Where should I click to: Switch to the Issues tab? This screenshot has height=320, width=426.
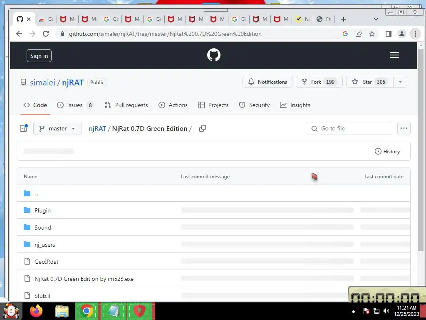pyautogui.click(x=75, y=105)
